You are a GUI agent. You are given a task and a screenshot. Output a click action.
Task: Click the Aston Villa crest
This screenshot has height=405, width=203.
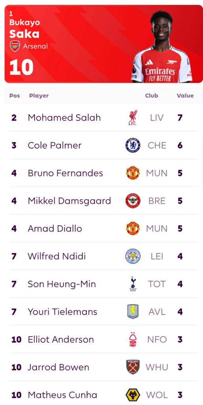click(x=133, y=312)
